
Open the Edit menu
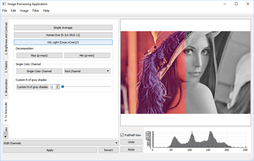pos(13,11)
